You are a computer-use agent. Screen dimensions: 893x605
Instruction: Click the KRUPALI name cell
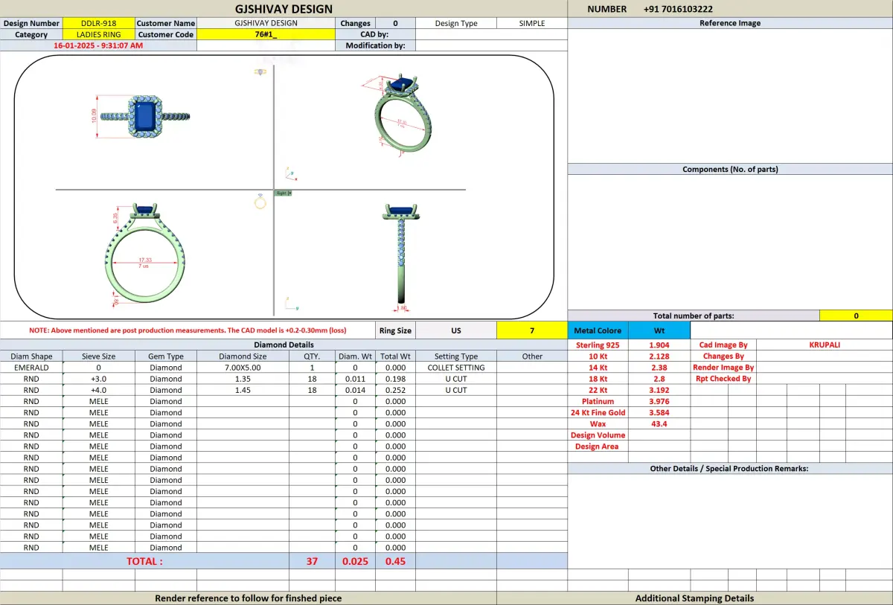[x=825, y=345]
